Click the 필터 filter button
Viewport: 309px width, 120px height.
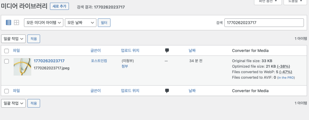click(104, 23)
